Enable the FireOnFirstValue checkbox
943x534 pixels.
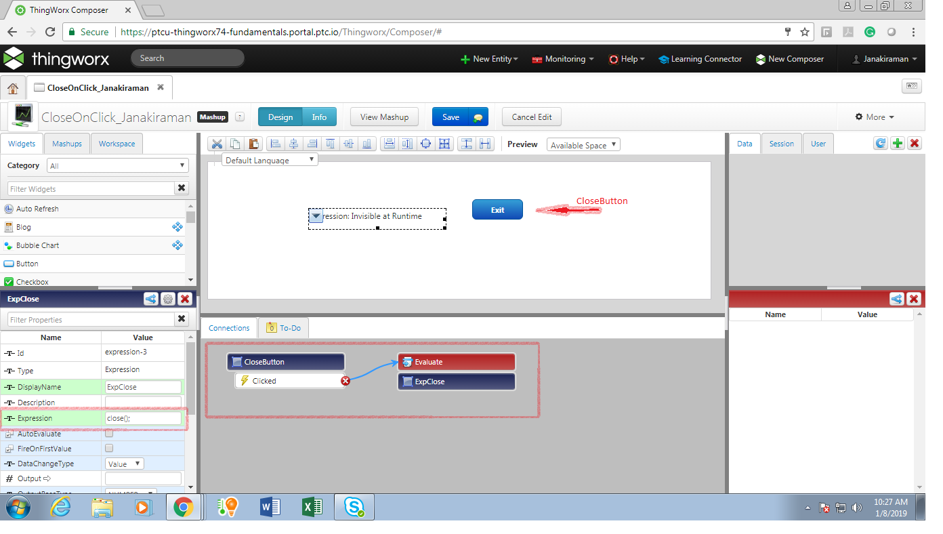(x=109, y=448)
